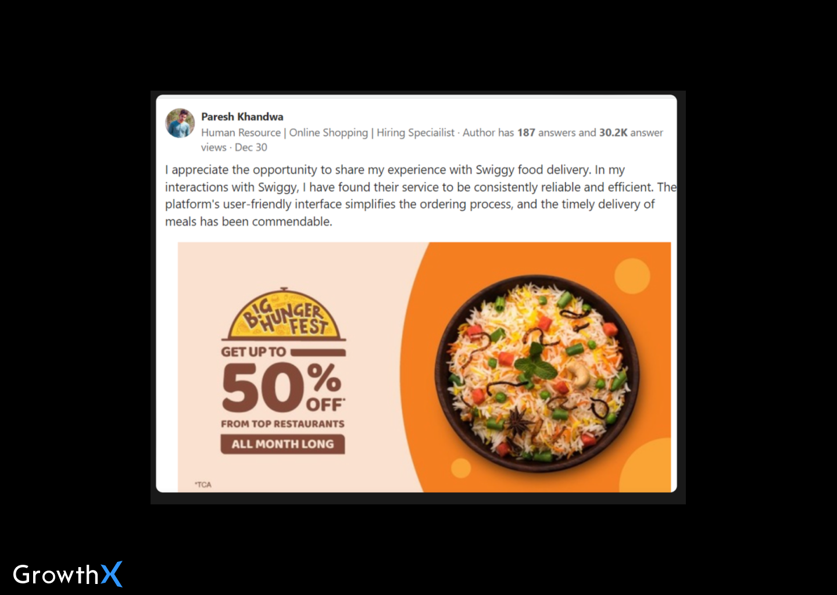837x595 pixels.
Task: Click the author credentials line
Action: [328, 132]
